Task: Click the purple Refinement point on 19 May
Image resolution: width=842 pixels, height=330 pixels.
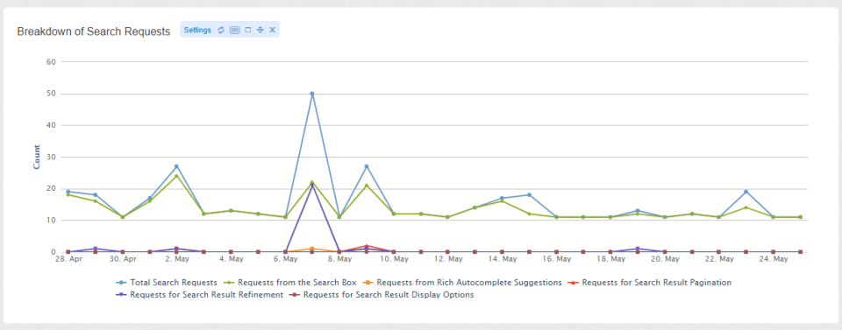Action: pos(638,249)
